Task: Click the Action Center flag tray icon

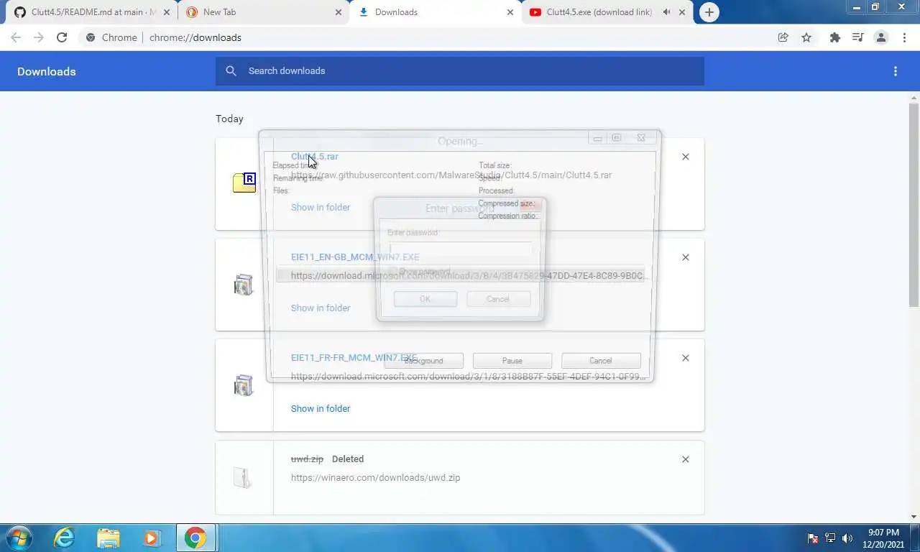Action: coord(813,538)
